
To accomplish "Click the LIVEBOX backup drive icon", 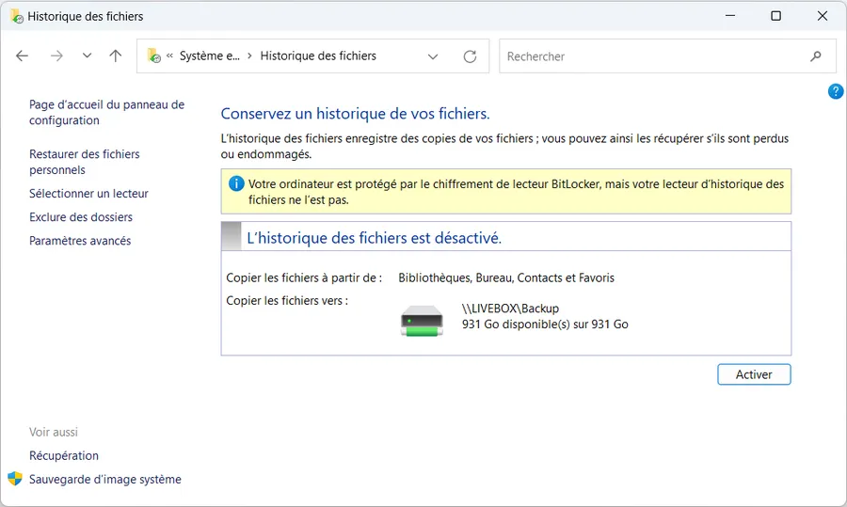I will click(422, 321).
